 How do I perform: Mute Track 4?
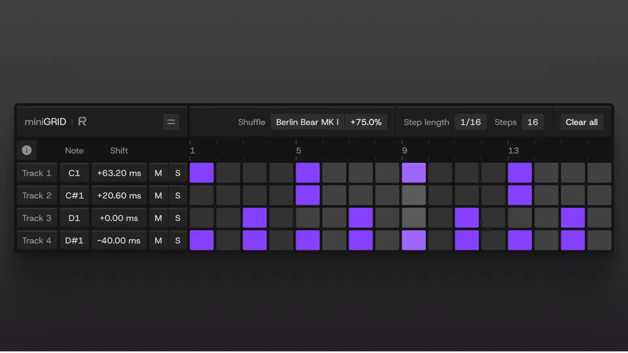point(158,240)
